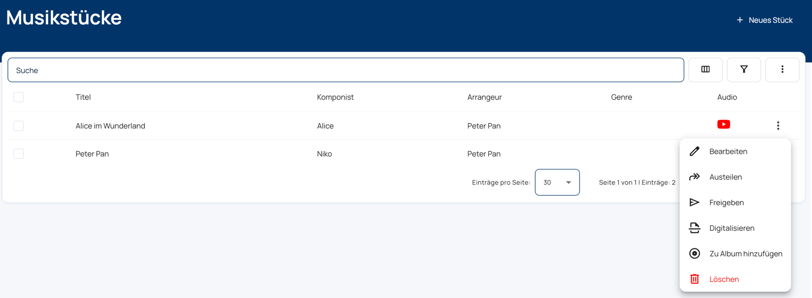Screen dimensions: 812x298
Task: Open the filter funnel icon
Action: 744,70
